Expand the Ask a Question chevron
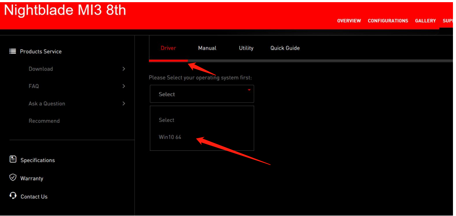The image size is (456, 216). (x=124, y=103)
